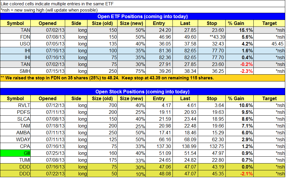Viewport: 287px width, 184px height.
Task: Click the DDD cell opened 07/22/13
Action: click(x=15, y=174)
